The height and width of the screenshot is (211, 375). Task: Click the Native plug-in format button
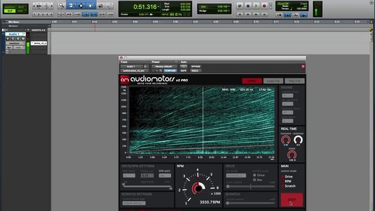(195, 71)
